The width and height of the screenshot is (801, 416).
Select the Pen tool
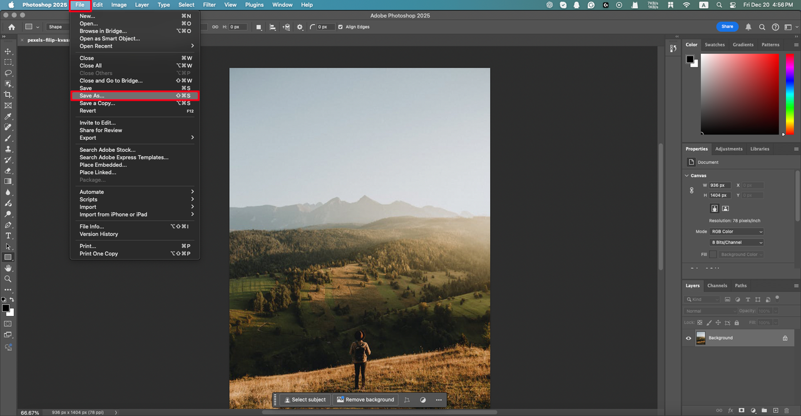[8, 225]
